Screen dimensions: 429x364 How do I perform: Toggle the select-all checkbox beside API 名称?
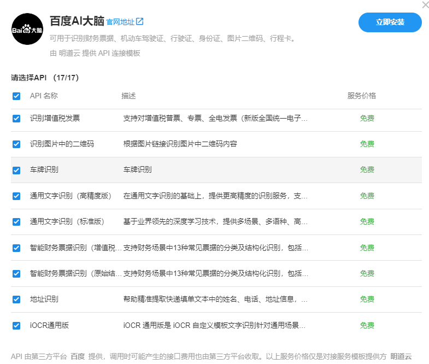pos(16,96)
